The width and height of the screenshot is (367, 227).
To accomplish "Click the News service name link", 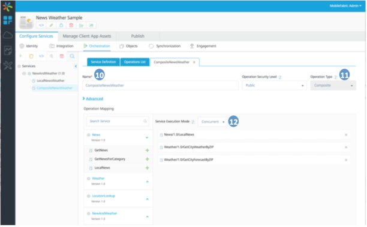I will tap(96, 135).
